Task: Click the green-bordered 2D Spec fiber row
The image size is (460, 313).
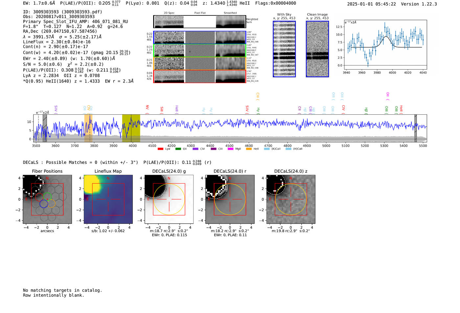Action: tap(200, 51)
